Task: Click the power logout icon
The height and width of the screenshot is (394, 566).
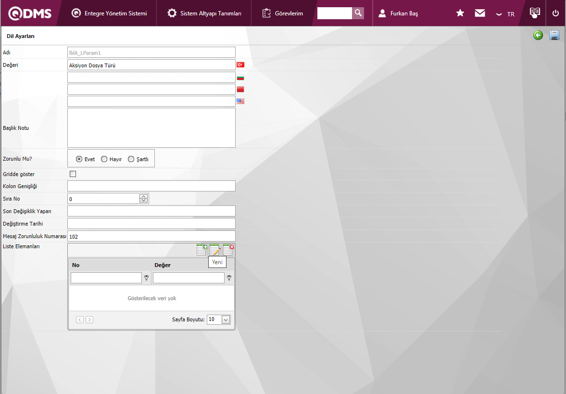Action: coord(556,13)
